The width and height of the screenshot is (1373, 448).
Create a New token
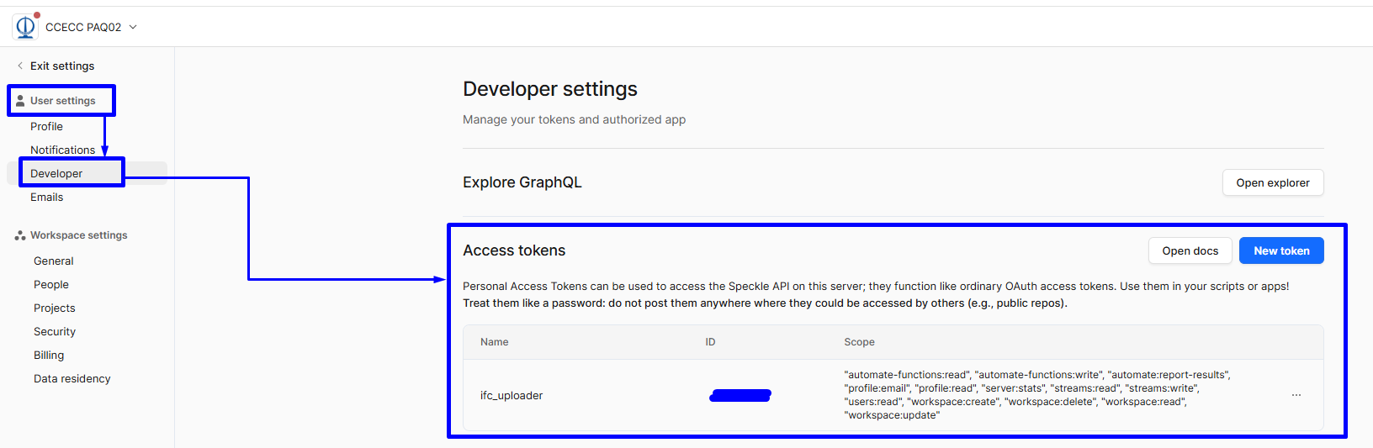coord(1280,250)
